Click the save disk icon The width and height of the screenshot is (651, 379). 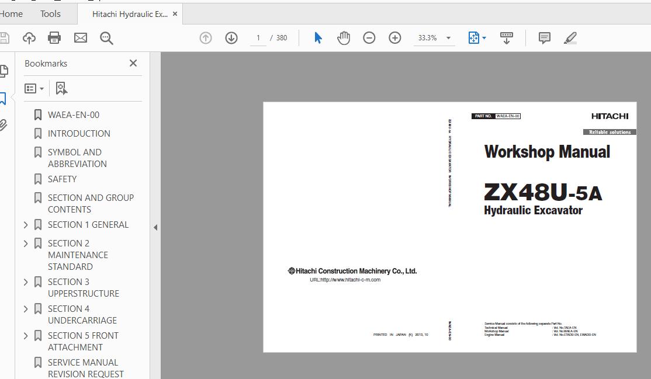click(x=4, y=38)
